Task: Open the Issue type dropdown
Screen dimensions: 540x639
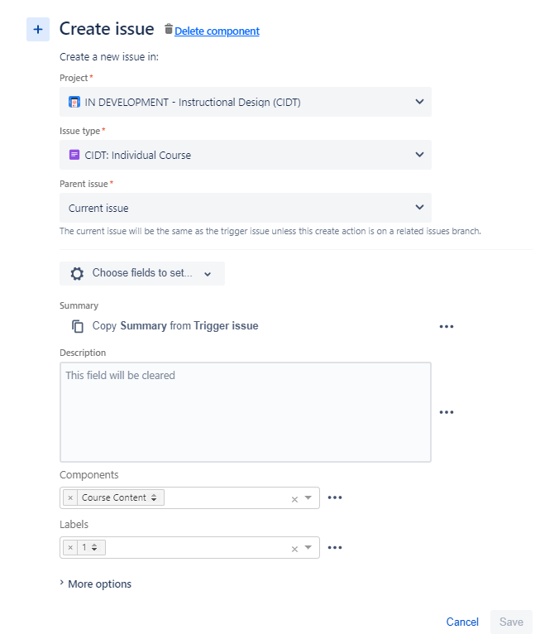Action: point(245,155)
